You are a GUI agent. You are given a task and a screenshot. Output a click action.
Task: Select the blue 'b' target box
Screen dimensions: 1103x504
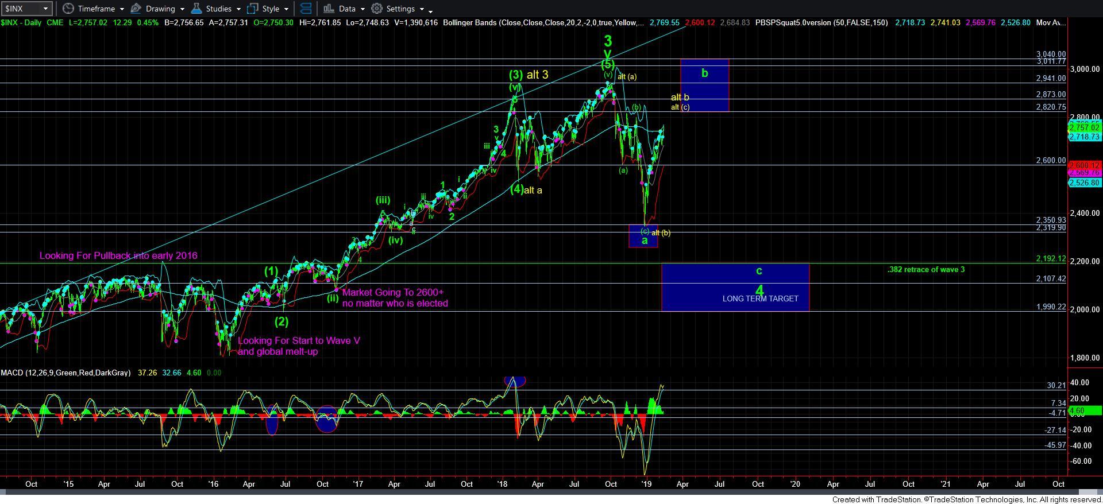click(x=704, y=85)
